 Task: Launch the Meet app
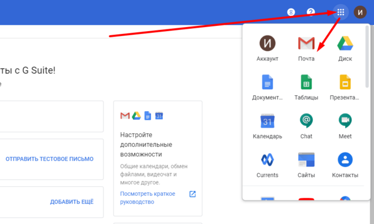click(345, 126)
